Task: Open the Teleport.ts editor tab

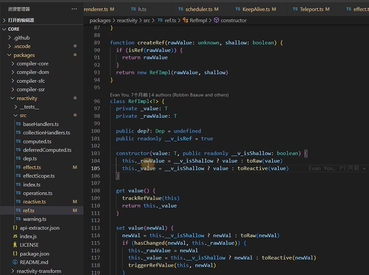Action: (311, 9)
